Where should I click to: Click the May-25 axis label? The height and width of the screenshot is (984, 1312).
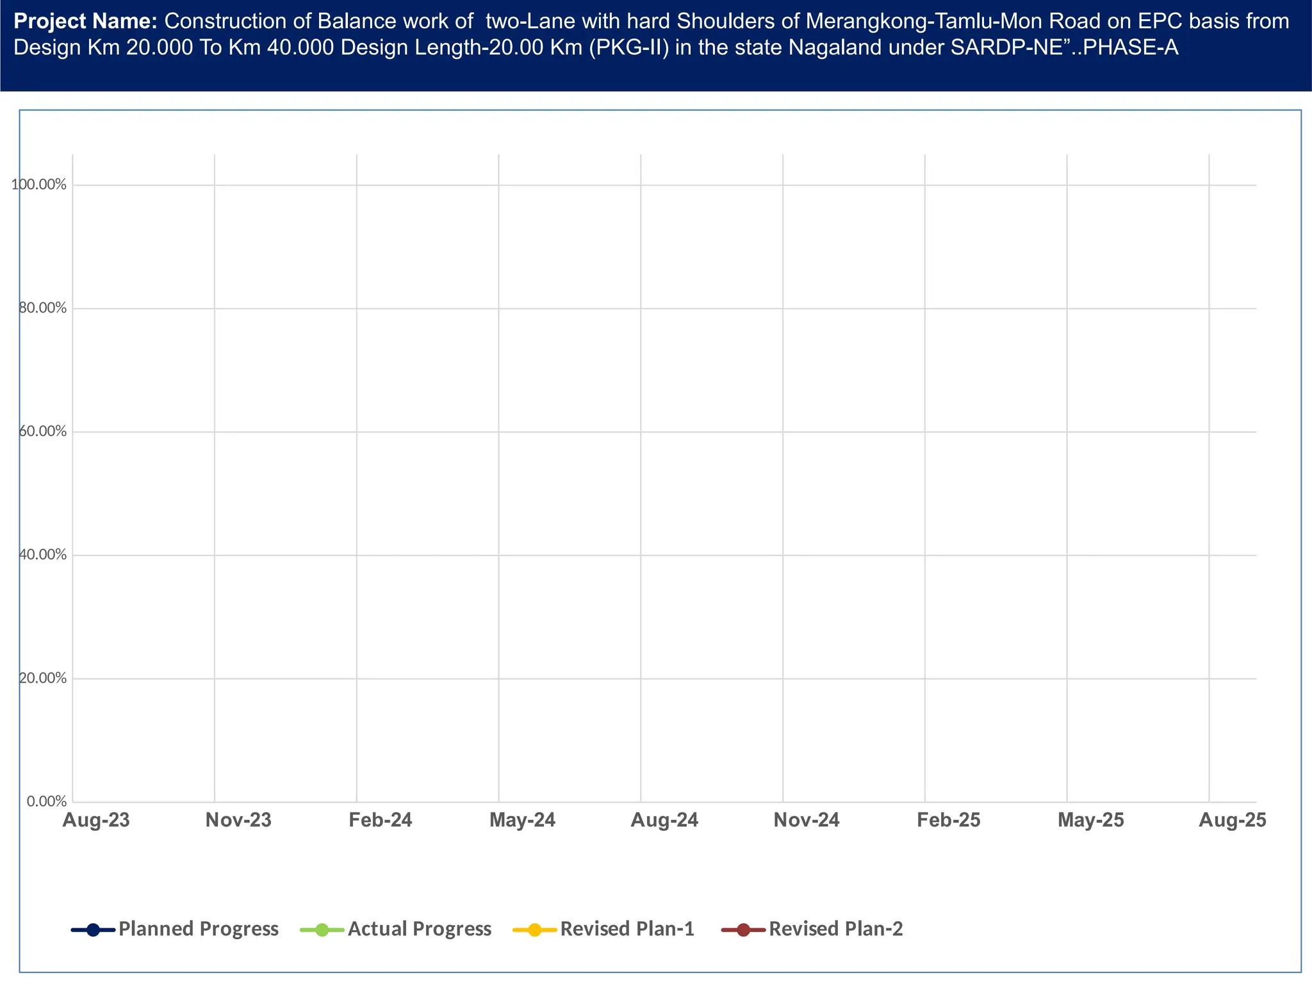(1090, 821)
